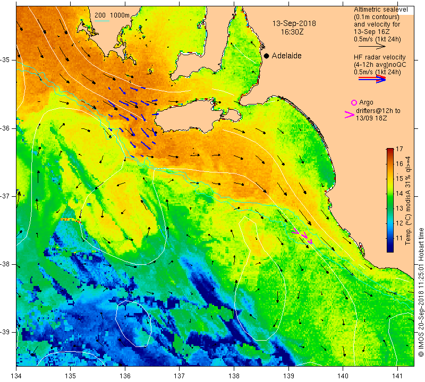
Task: Click the red and blue HF radar arrow
Action: point(372,79)
